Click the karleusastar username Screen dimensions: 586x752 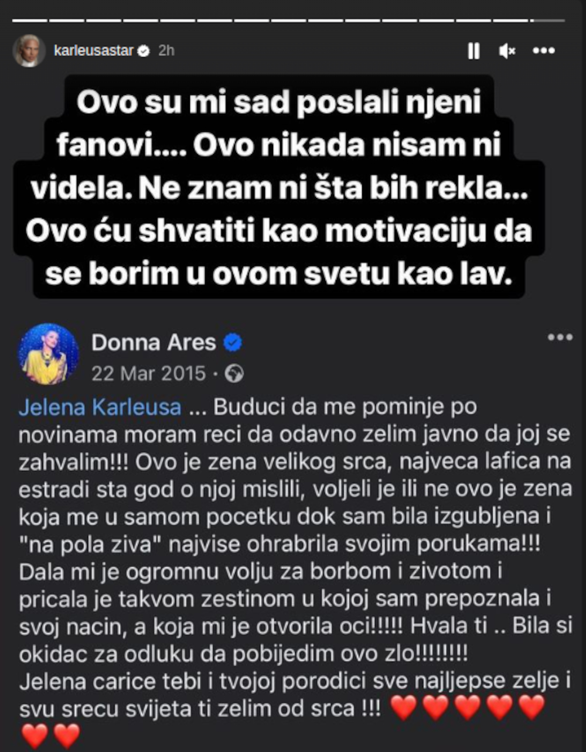pos(94,51)
